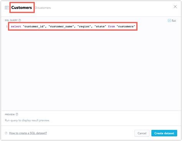Click the 'Run query to display result preview' text
182x141 pixels.
point(27,120)
